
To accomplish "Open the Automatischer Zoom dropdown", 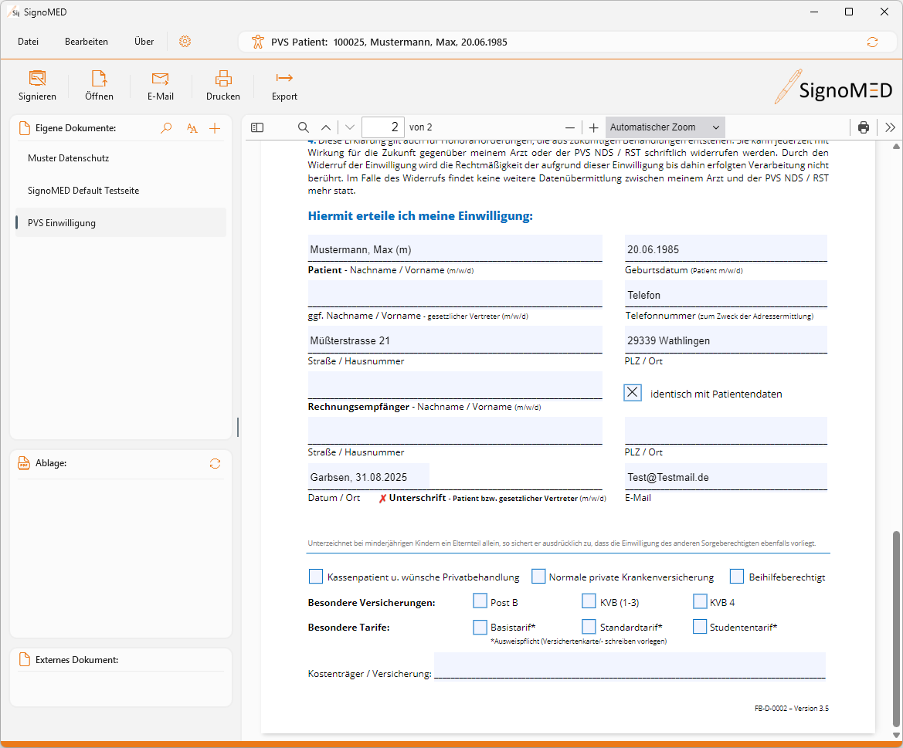I will tap(665, 127).
